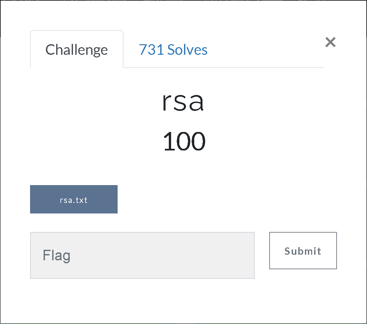View who solved this challenge
Screen dimensions: 367x324
tap(173, 49)
